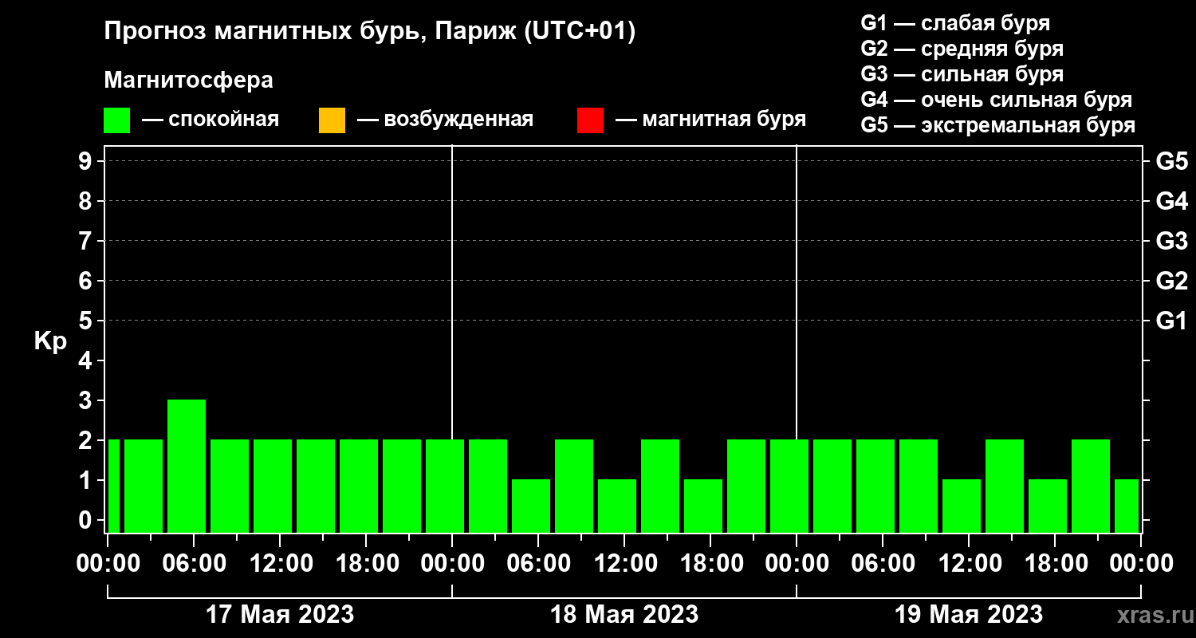Click the 'G1' label on the right axis
The height and width of the screenshot is (638, 1196).
pyautogui.click(x=1171, y=321)
